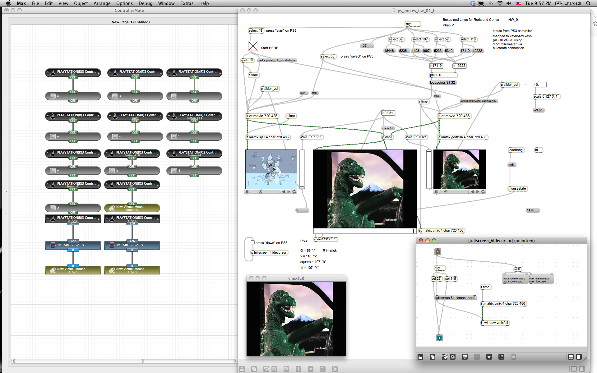
Task: Click the X debug icon in fullscreen_hidecursor toolbar
Action: (453, 357)
